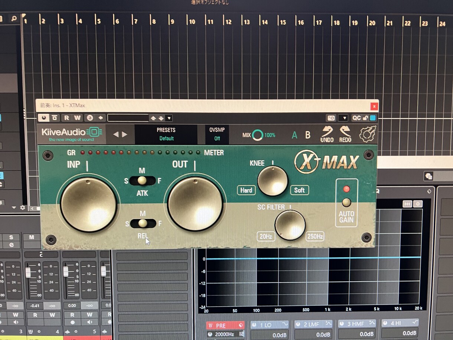
Task: Click monitor speaker icon on mixer channel 5
Action: 90,322
